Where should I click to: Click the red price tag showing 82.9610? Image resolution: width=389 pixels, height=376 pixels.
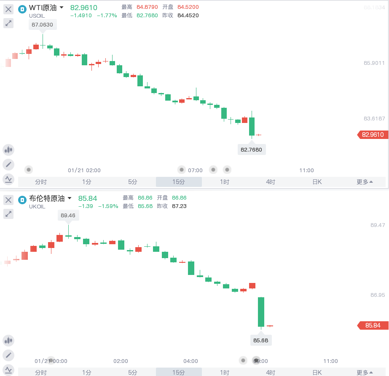373,135
